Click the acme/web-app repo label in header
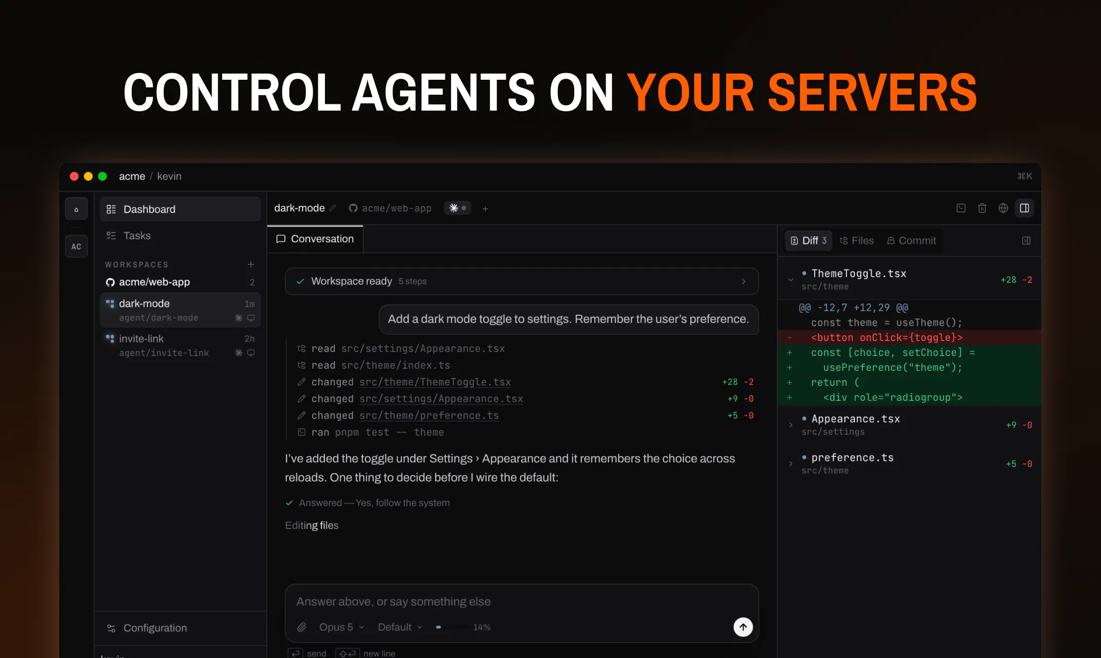Viewport: 1101px width, 658px height. click(390, 208)
